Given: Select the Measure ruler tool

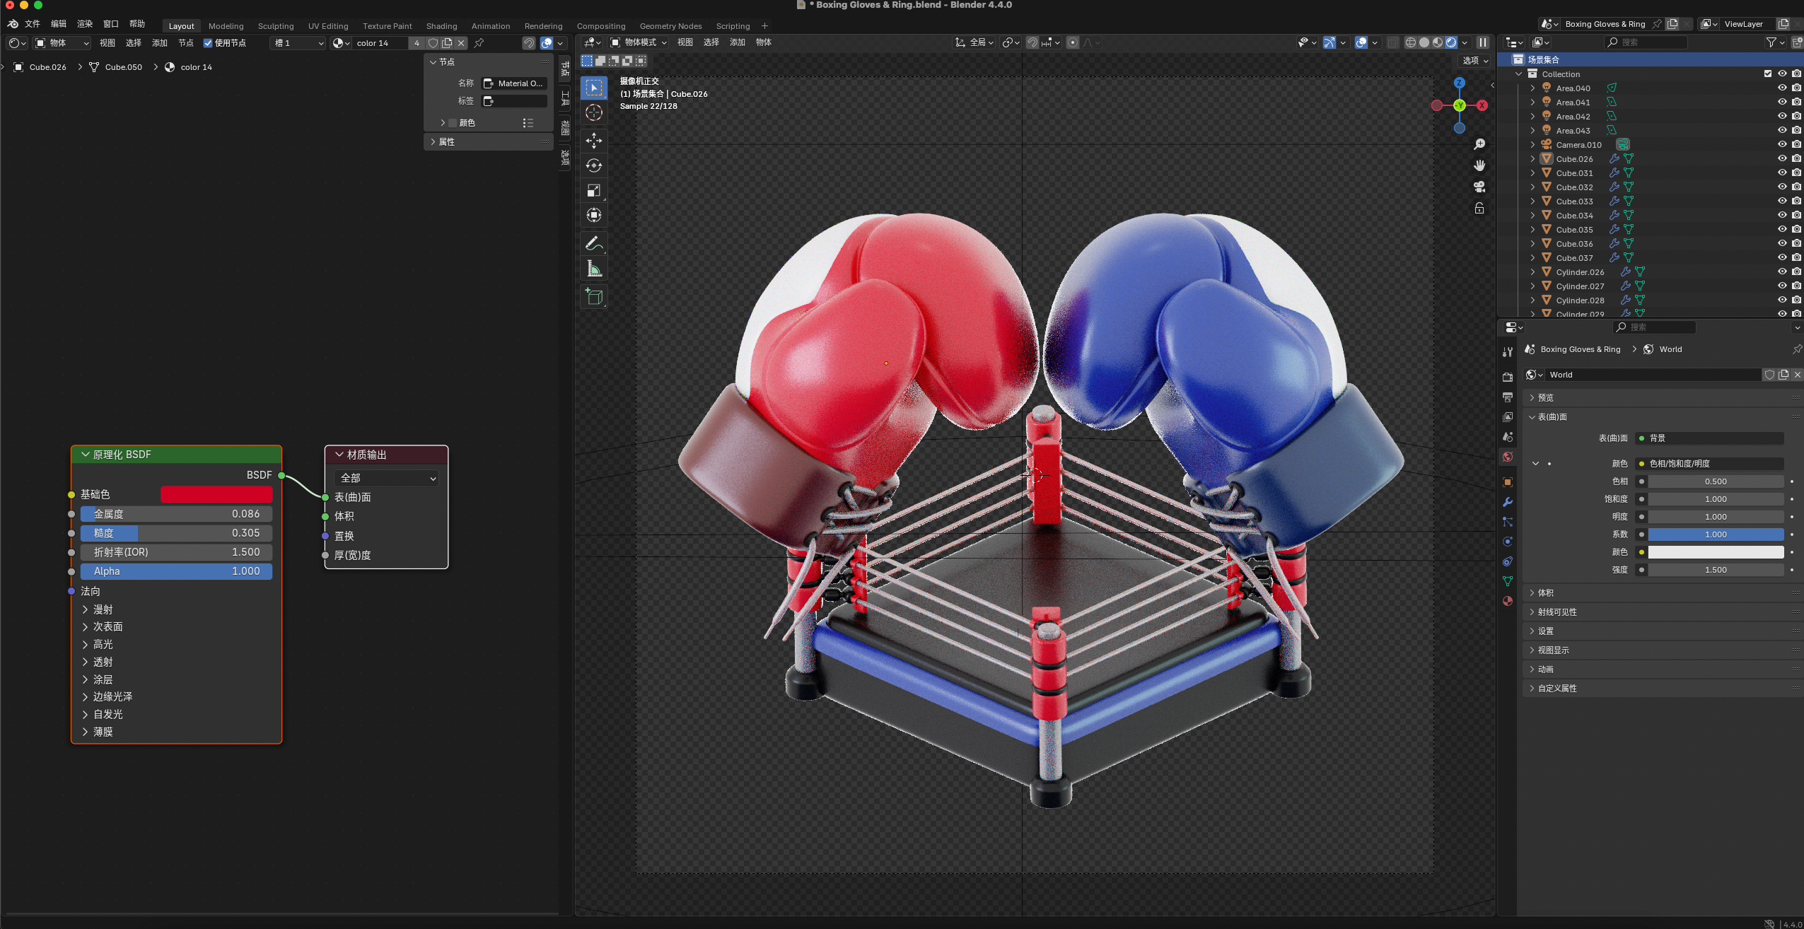Looking at the screenshot, I should (x=594, y=269).
